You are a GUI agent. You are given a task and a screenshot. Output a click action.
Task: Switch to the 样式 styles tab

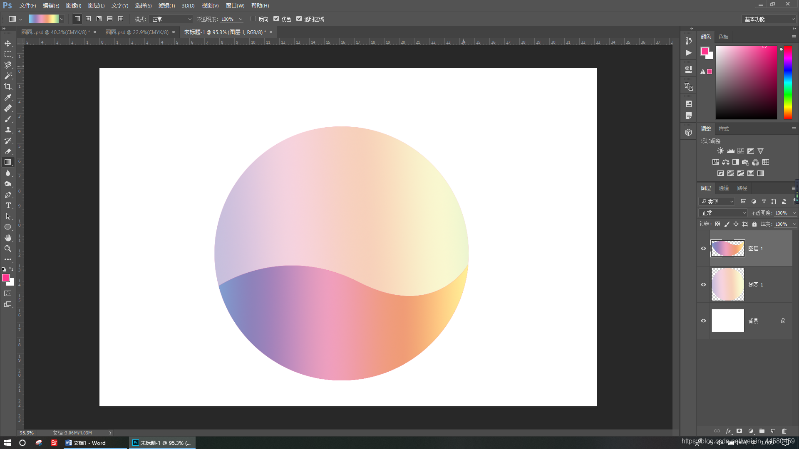(x=724, y=129)
